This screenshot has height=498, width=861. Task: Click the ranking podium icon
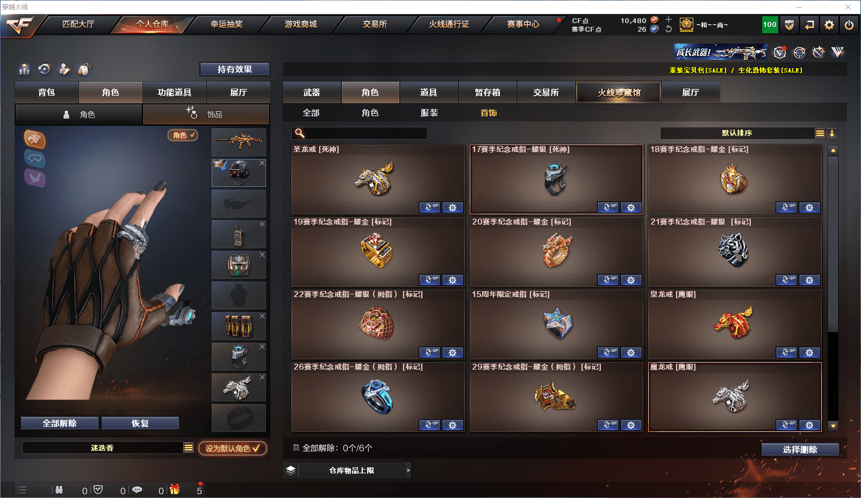tap(25, 69)
